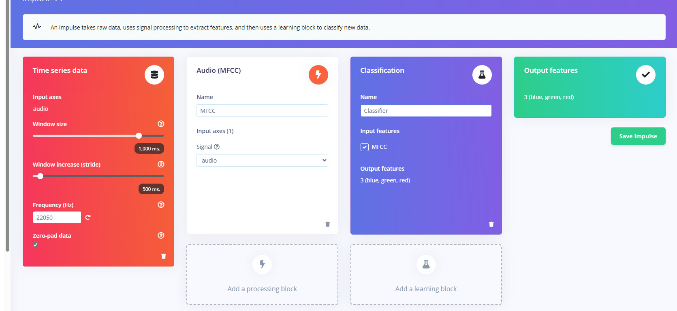Open help for Window size

point(161,124)
